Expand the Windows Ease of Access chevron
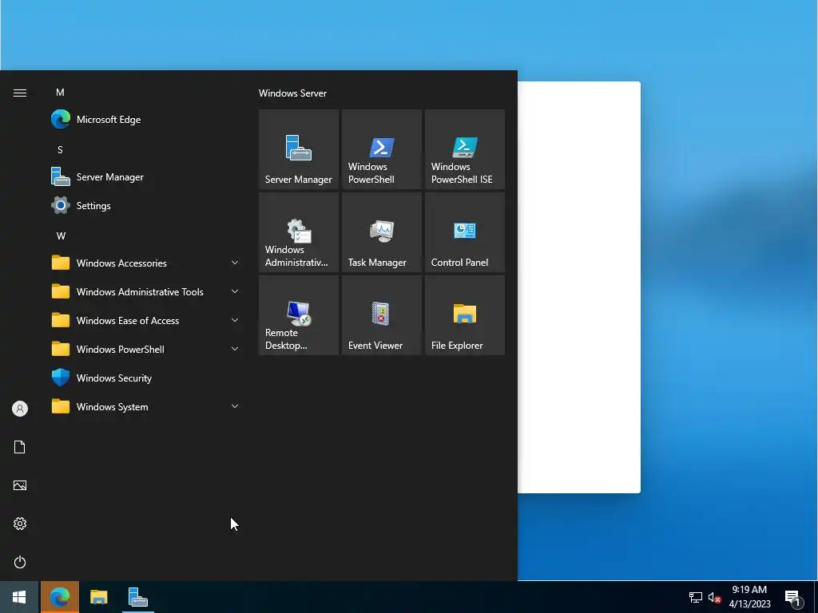The height and width of the screenshot is (613, 818). [235, 320]
